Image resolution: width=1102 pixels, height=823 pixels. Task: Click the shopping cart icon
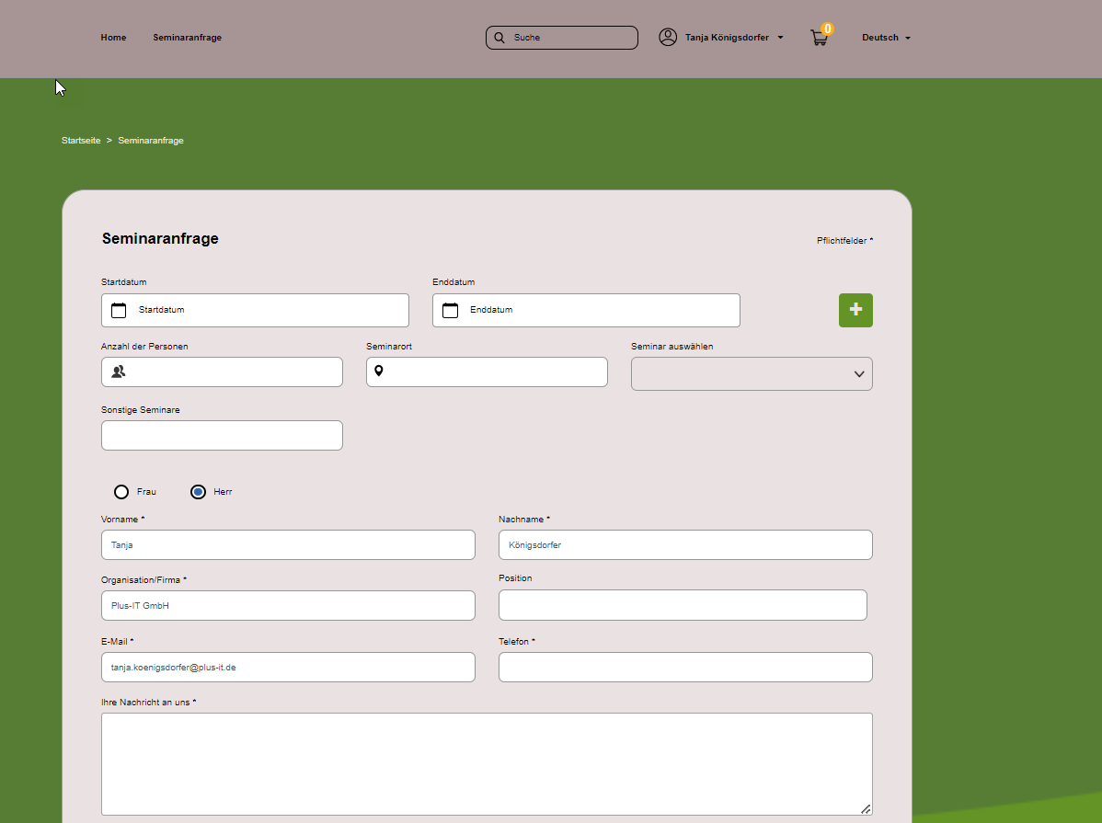(818, 38)
